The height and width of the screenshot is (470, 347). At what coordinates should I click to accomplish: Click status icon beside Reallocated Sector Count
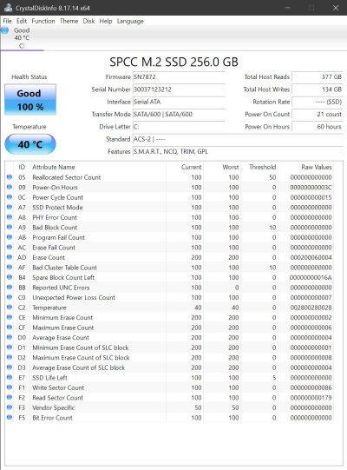coord(10,177)
